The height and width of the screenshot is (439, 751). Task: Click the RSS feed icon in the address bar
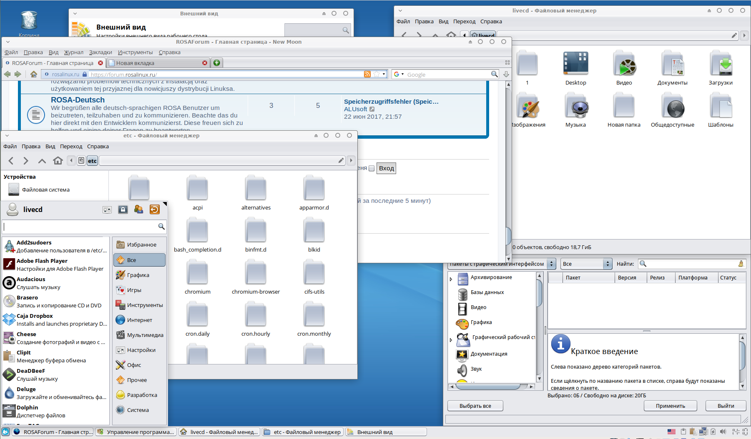coord(367,74)
